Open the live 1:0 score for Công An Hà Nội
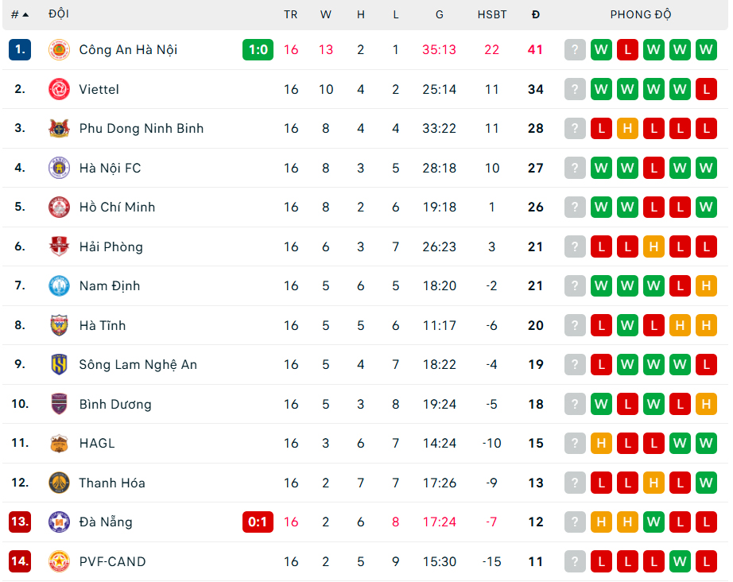The image size is (733, 582). coord(258,49)
